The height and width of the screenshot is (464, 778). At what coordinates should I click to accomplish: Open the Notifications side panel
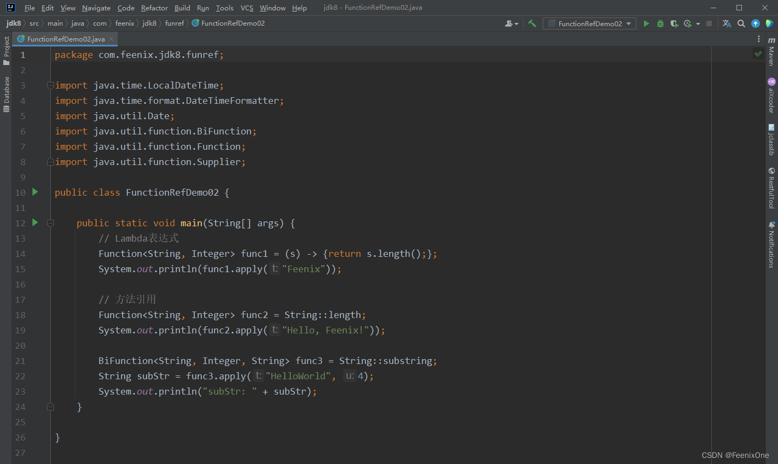coord(771,244)
